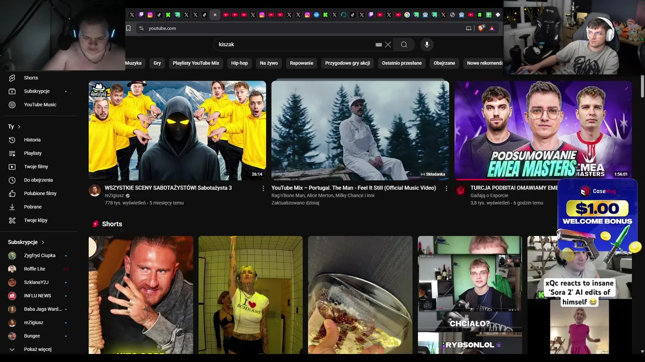
Task: Open the Bungee subscription
Action: 32,336
